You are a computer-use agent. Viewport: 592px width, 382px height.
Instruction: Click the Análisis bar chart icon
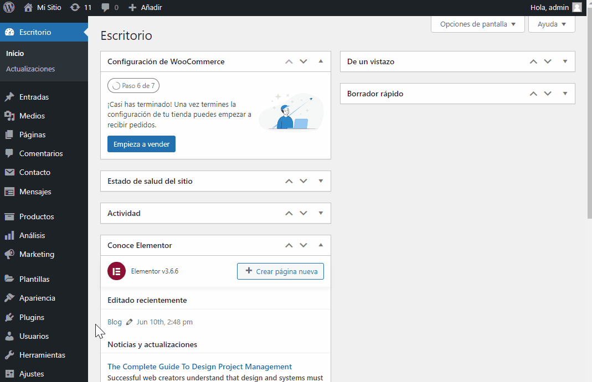coord(9,235)
